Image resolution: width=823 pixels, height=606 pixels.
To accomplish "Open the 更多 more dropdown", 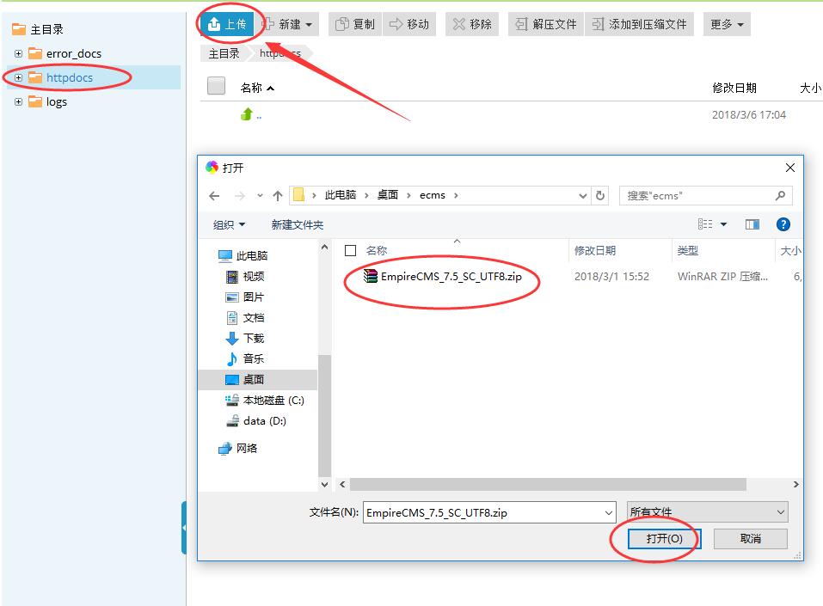I will 727,24.
